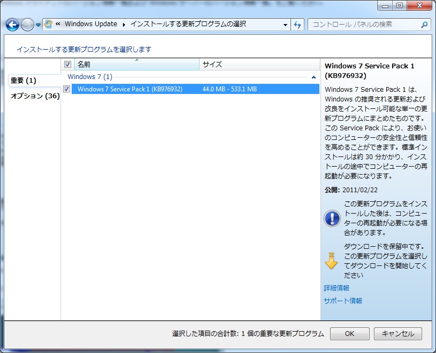Switch to the オプション (36) tab
This screenshot has height=353, width=436.
pos(35,96)
